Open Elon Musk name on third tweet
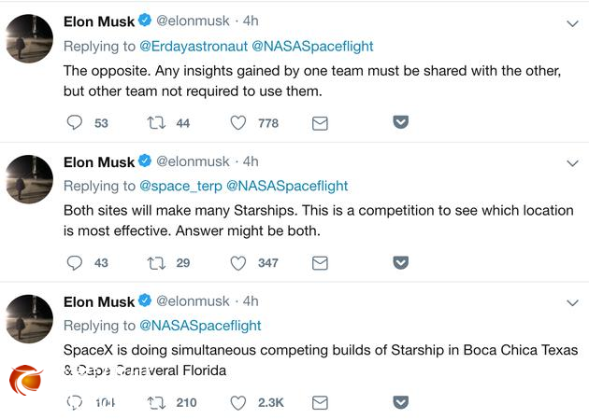 point(99,301)
